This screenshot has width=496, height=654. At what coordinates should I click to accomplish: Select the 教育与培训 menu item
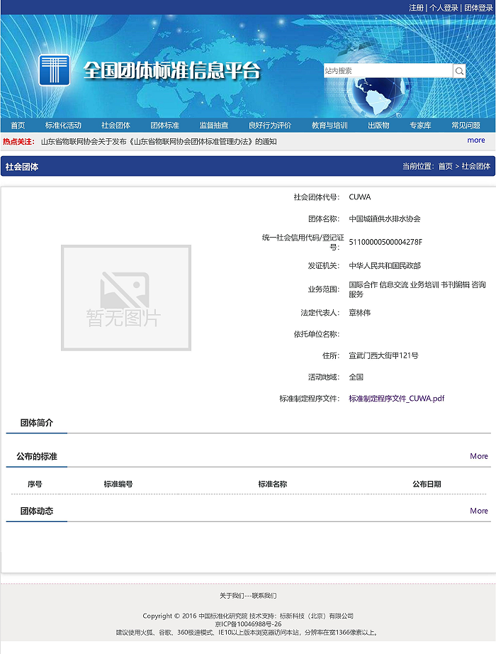click(329, 126)
